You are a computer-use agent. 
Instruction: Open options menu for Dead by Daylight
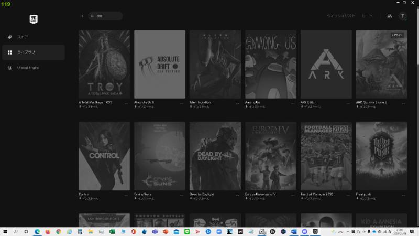point(237,196)
